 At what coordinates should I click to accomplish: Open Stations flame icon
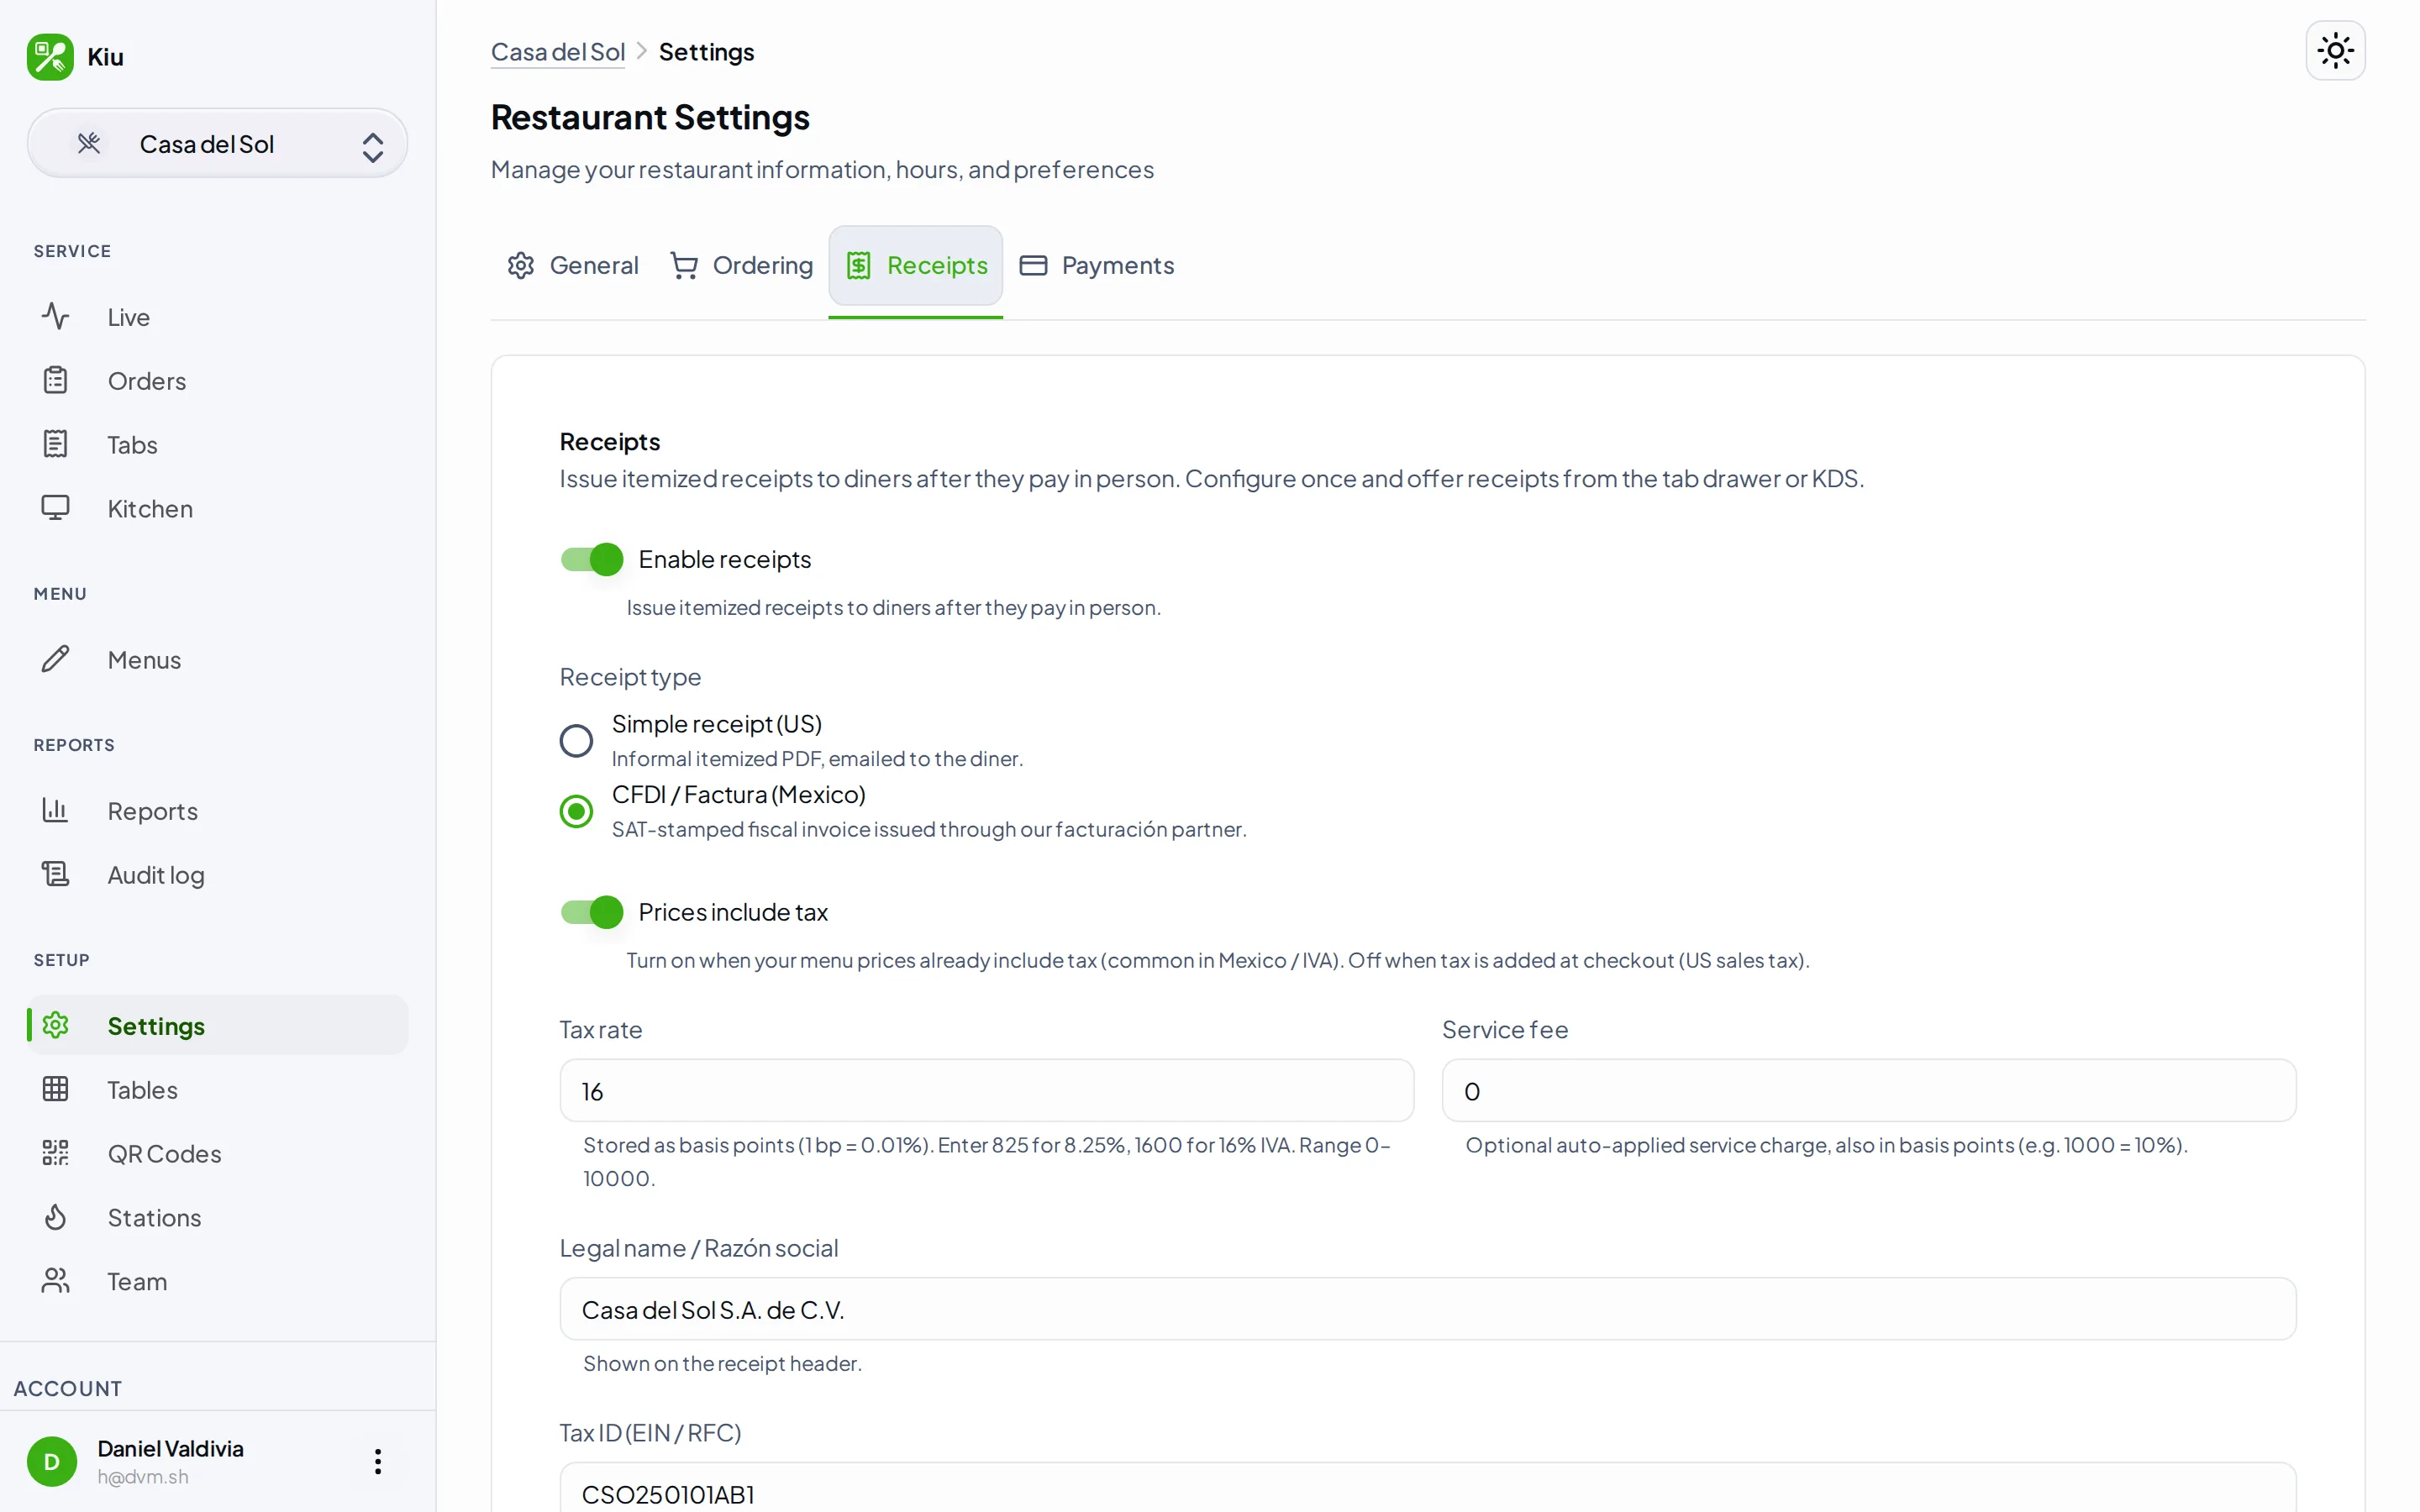pos(56,1217)
